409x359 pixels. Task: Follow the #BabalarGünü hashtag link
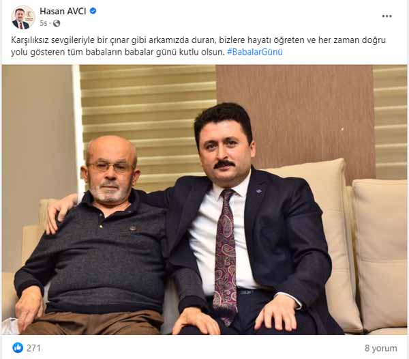(255, 52)
